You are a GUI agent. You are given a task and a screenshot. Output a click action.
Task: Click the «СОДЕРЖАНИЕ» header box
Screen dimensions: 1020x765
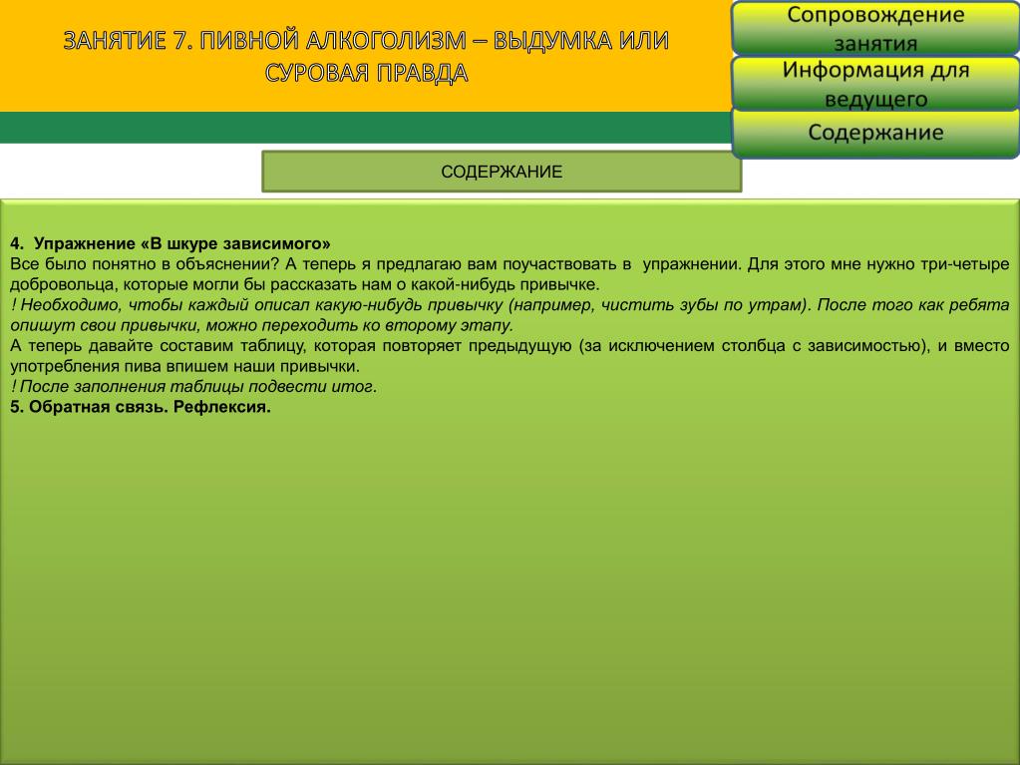pyautogui.click(x=502, y=172)
